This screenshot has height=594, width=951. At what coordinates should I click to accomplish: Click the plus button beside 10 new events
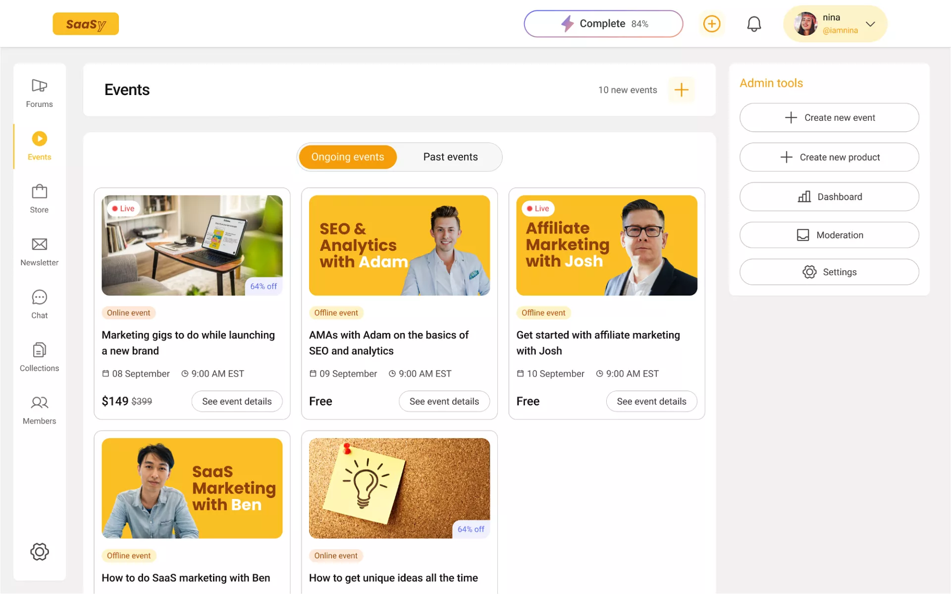point(681,90)
